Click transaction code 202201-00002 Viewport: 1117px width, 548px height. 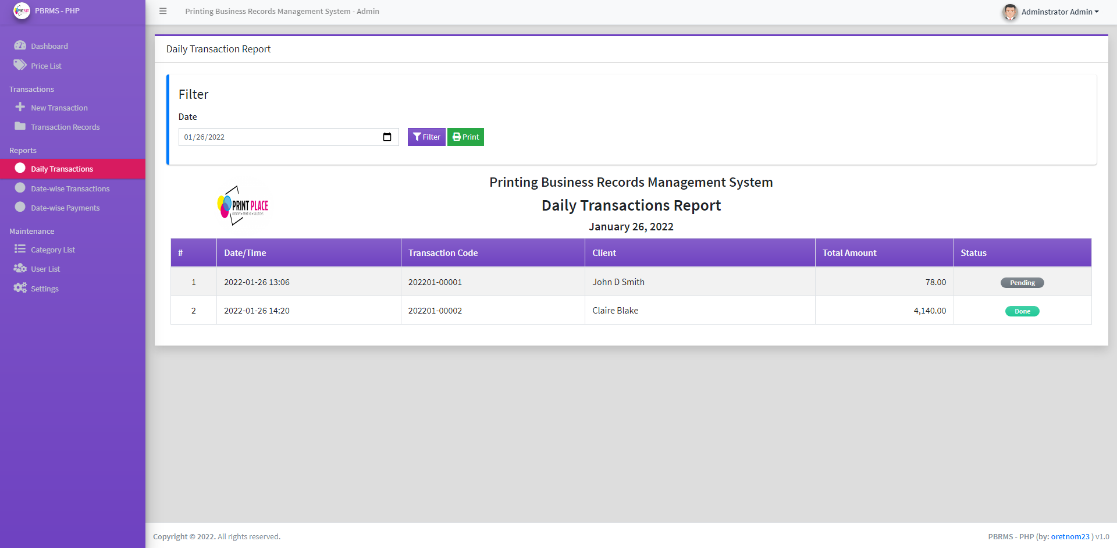pyautogui.click(x=435, y=311)
